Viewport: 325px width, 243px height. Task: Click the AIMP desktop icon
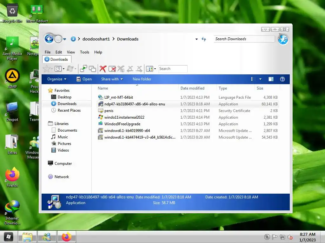pos(12,78)
